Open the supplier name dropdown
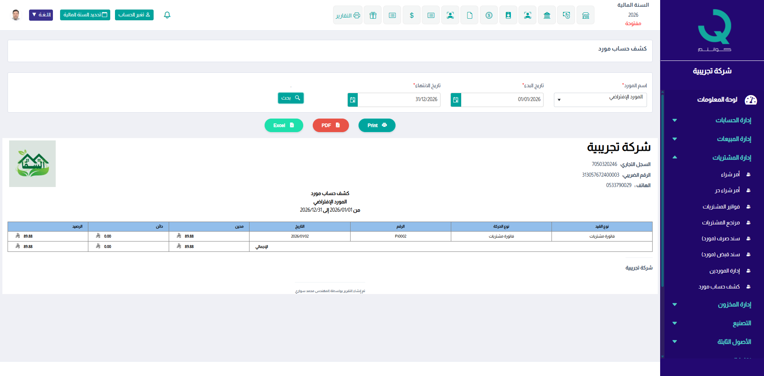Viewport: 764px width, 376px height. pos(600,100)
